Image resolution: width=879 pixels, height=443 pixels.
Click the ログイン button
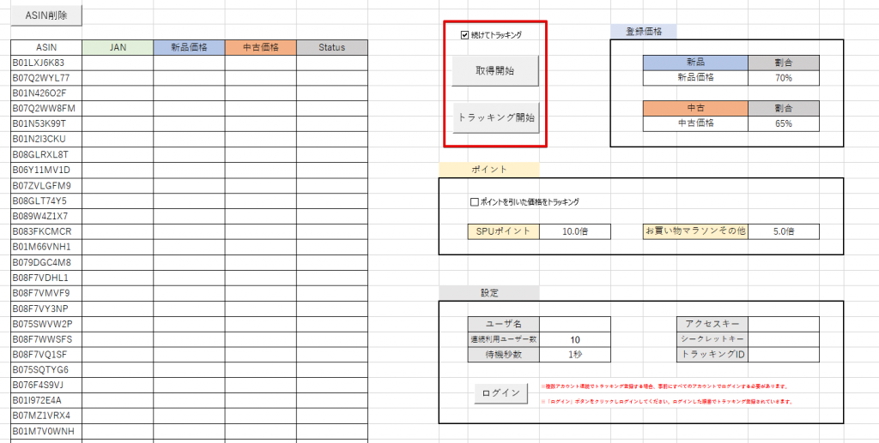pyautogui.click(x=500, y=392)
